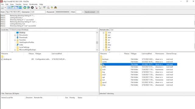Image resolution: width=195 pixels, height=109 pixels.
Task: Refresh the file and folder lists
Action: click(25, 8)
